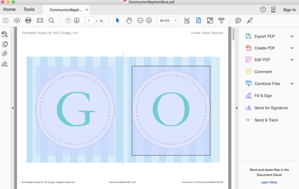Go to the next page with the down arrow
This screenshot has height=189, width=299.
[x=77, y=20]
